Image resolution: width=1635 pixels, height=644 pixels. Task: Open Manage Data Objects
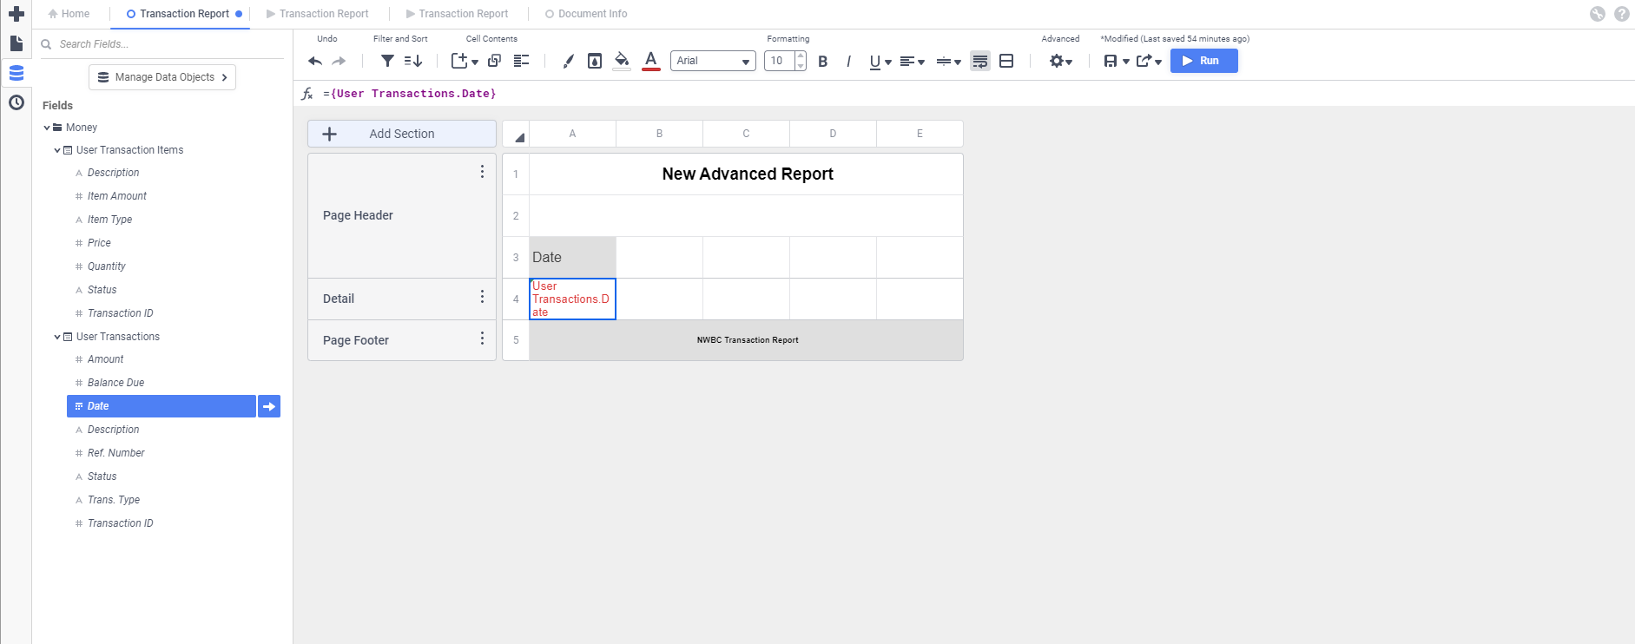click(162, 77)
